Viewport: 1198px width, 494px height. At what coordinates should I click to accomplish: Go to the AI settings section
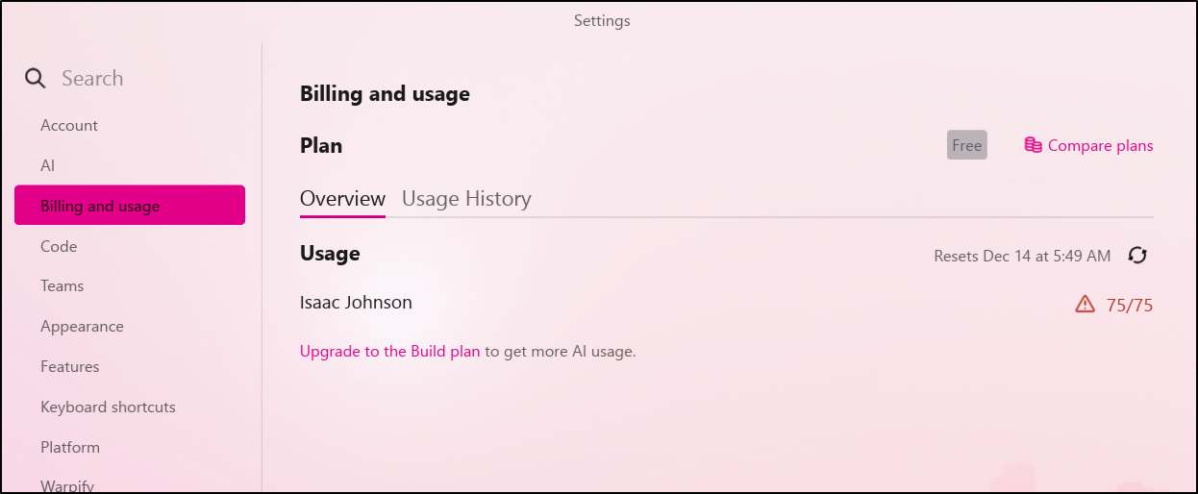coord(48,166)
